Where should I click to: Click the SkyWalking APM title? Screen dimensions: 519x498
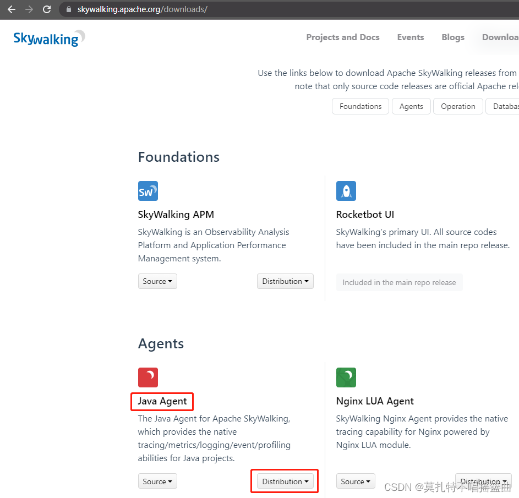click(x=176, y=215)
